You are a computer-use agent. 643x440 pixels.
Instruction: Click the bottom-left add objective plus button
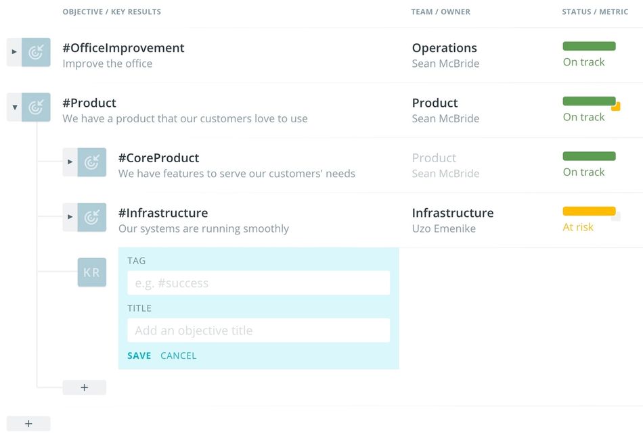click(28, 424)
